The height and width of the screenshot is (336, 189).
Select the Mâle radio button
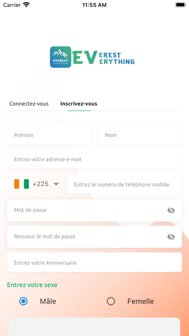click(x=23, y=301)
